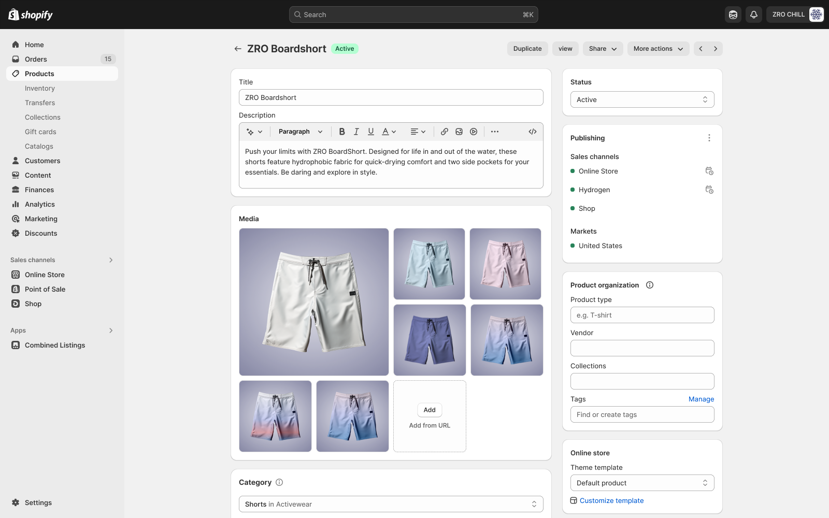
Task: Toggle underline formatting
Action: coord(371,132)
